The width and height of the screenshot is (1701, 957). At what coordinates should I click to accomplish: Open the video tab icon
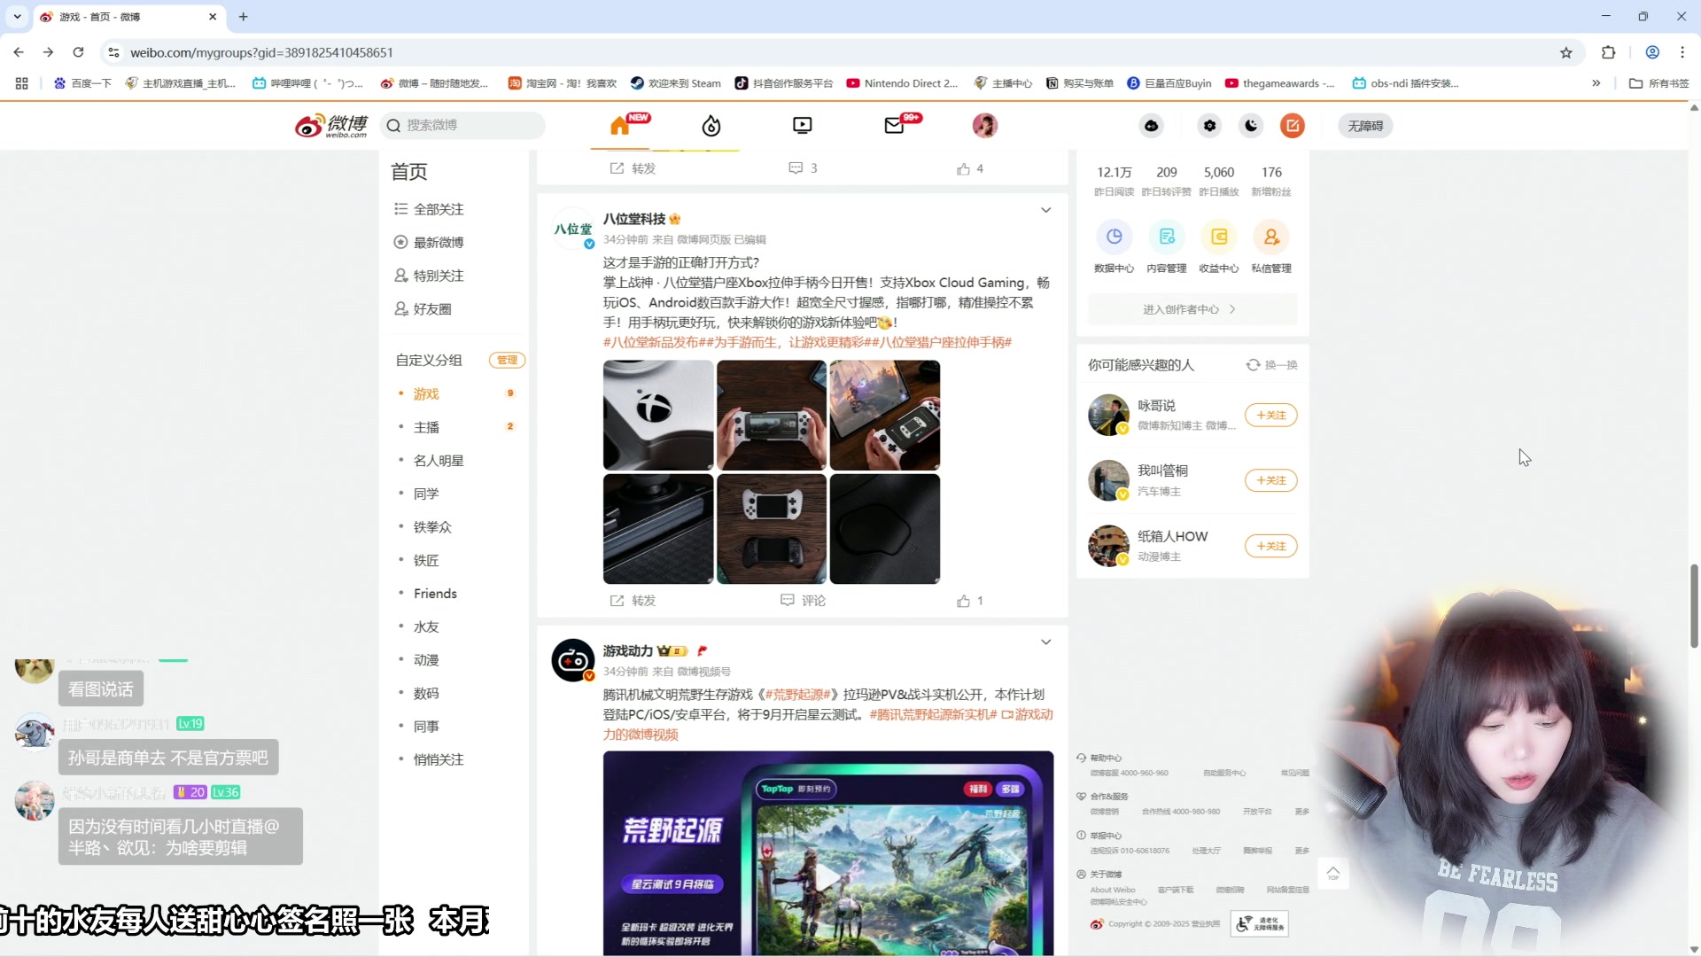tap(803, 126)
